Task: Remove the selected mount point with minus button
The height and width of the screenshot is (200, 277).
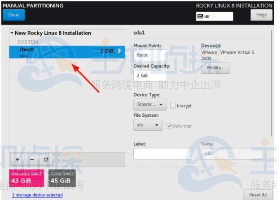Action: click(x=31, y=159)
